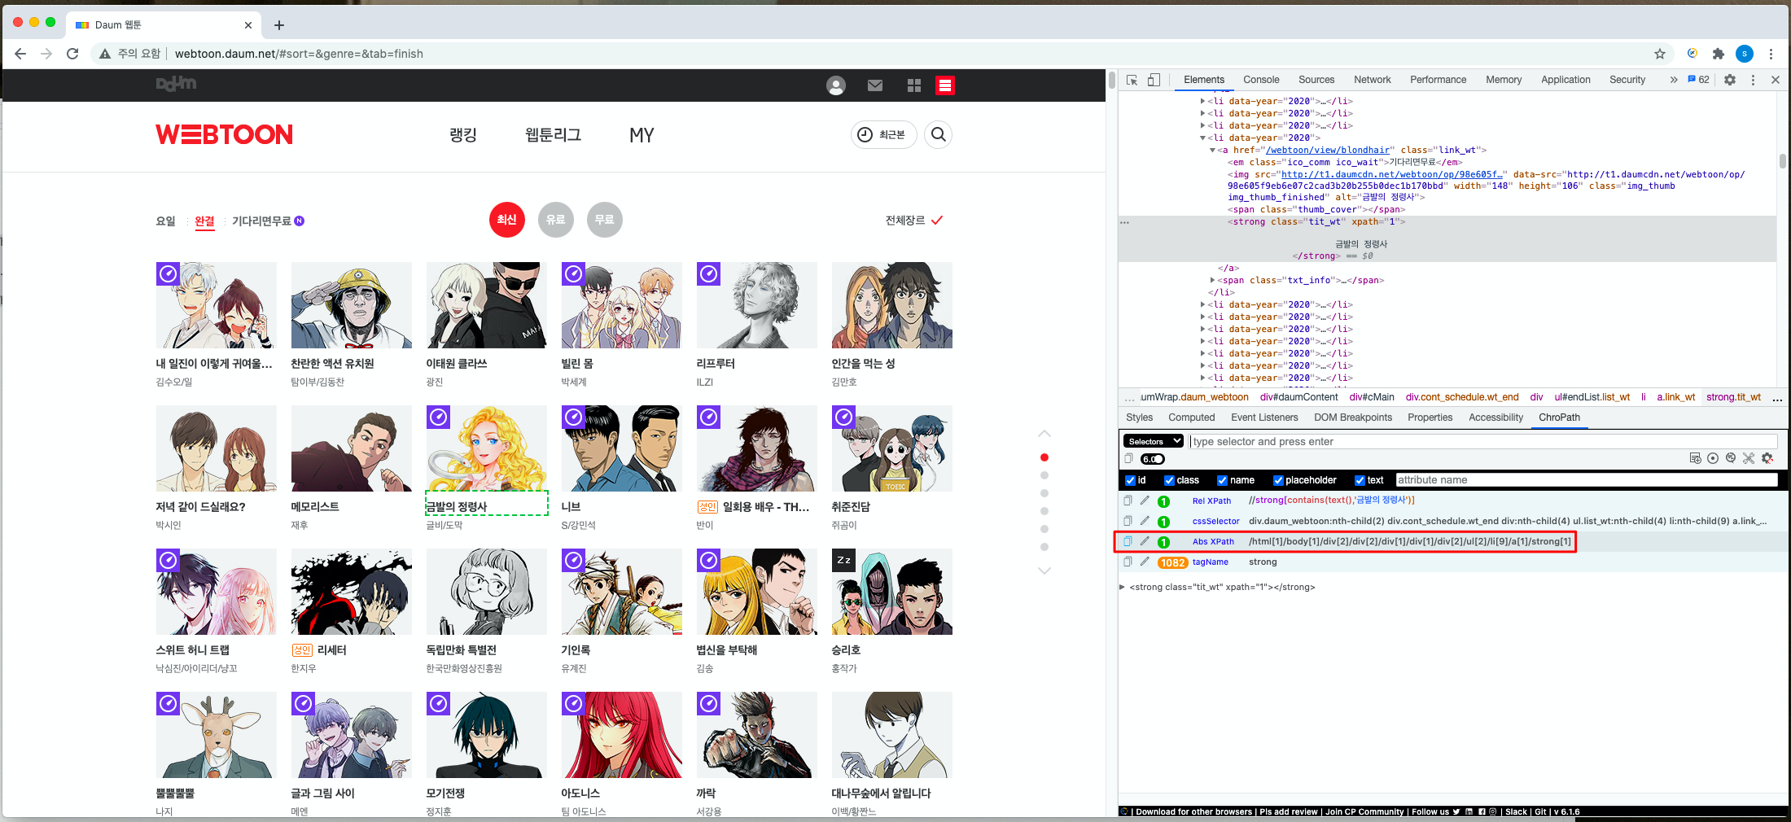
Task: Open the Event Listeners tab
Action: click(x=1264, y=418)
